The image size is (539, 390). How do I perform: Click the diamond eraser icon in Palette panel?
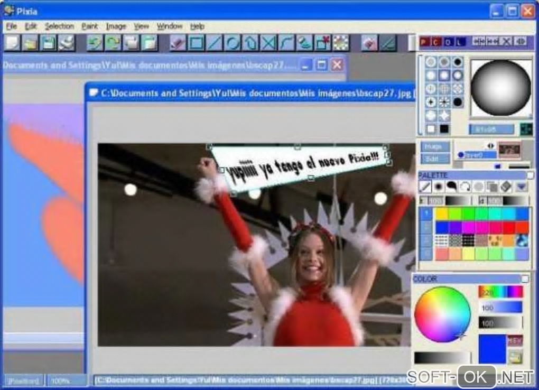tap(506, 187)
